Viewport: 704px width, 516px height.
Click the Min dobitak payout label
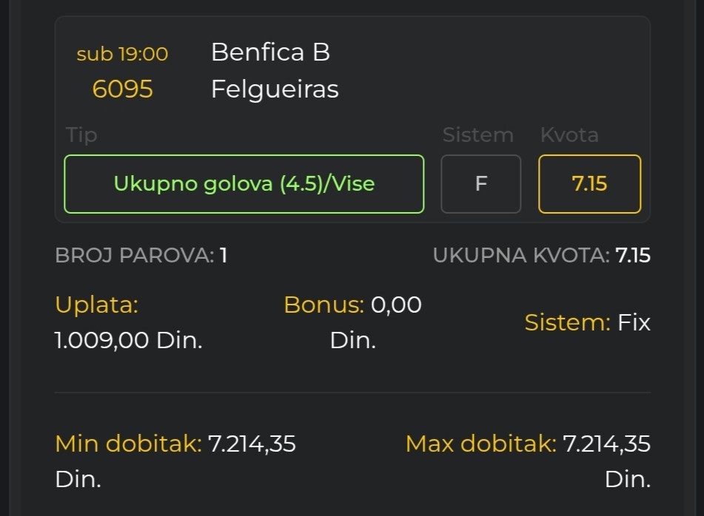pyautogui.click(x=127, y=444)
